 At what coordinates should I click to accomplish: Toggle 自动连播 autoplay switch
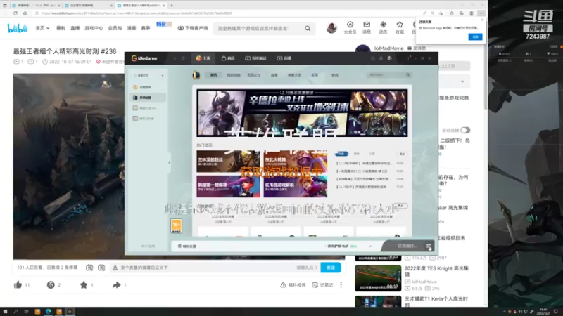[x=465, y=130]
